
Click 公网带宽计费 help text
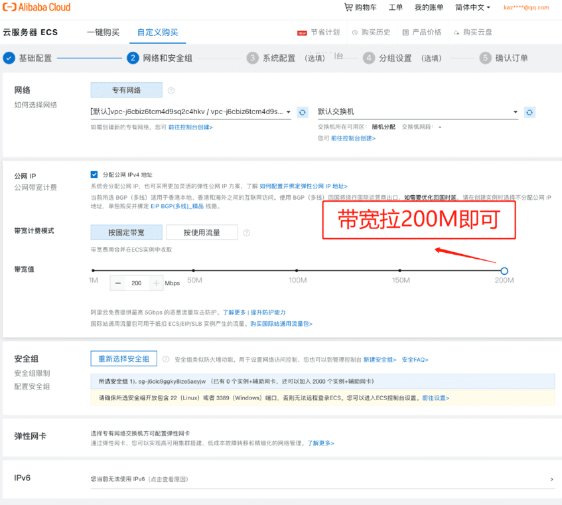pyautogui.click(x=35, y=187)
